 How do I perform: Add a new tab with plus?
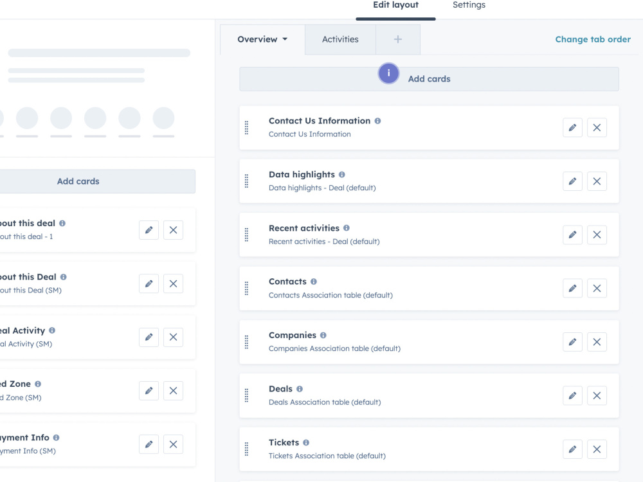pos(398,39)
